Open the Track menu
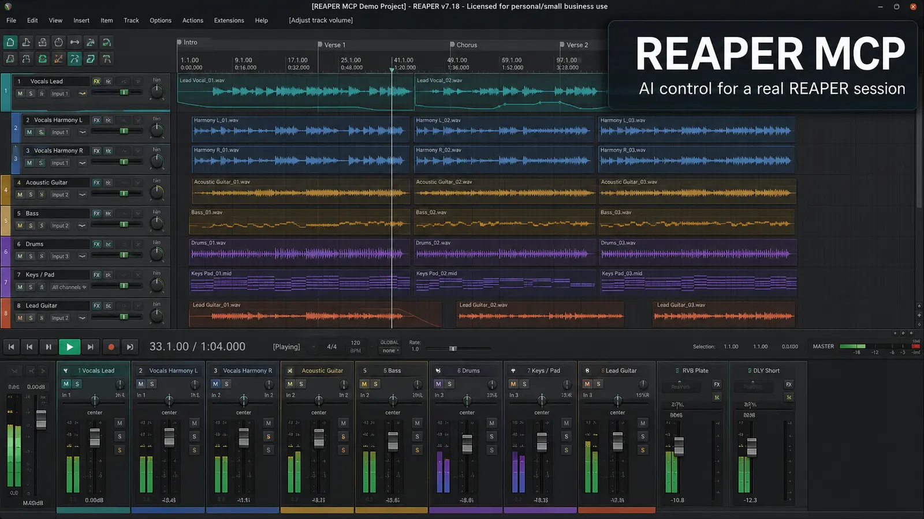This screenshot has height=519, width=924. [x=131, y=20]
